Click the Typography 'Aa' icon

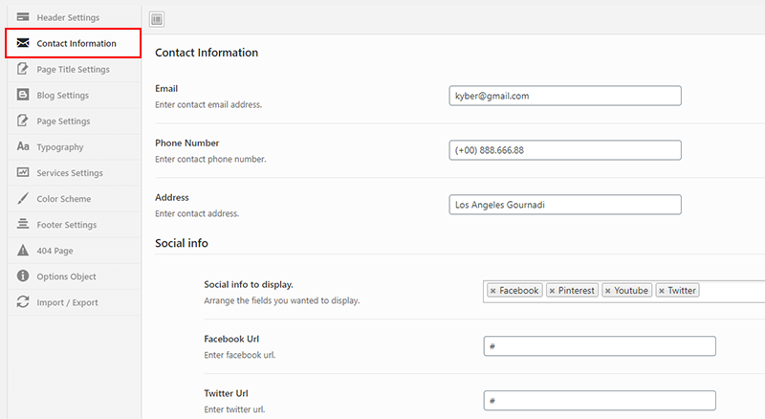pos(23,146)
